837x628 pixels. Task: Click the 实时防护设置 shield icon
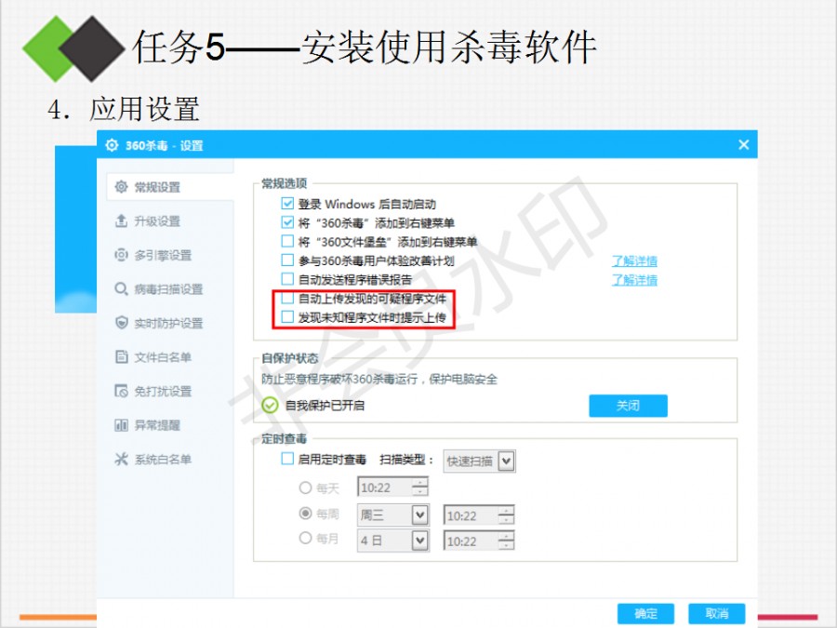tap(121, 323)
